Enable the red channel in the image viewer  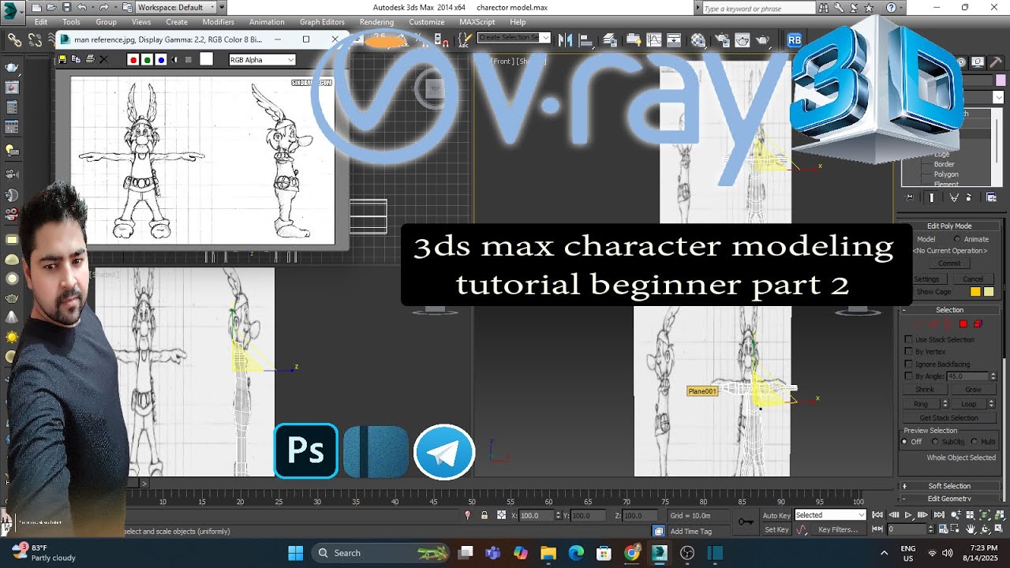tap(133, 60)
